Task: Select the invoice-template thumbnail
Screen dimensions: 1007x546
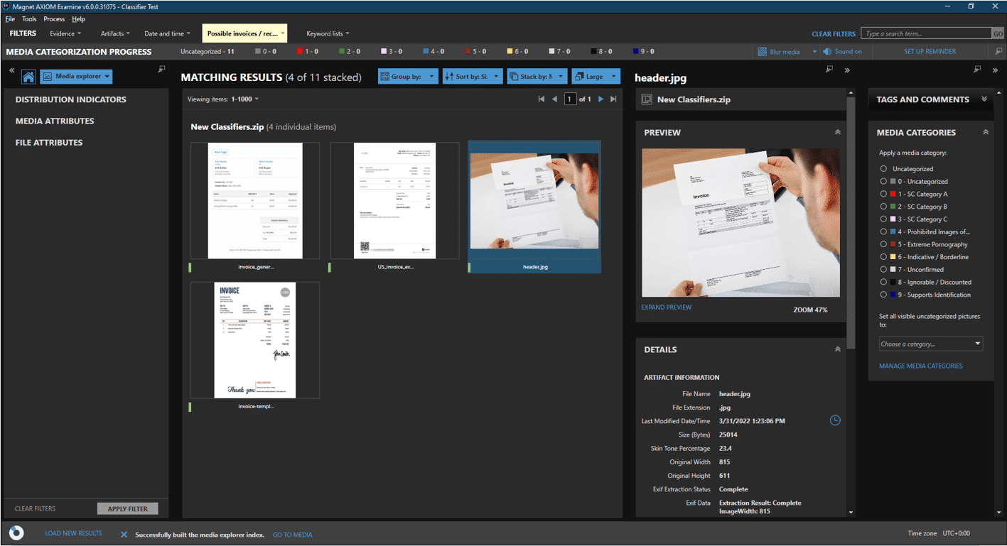Action: tap(255, 340)
